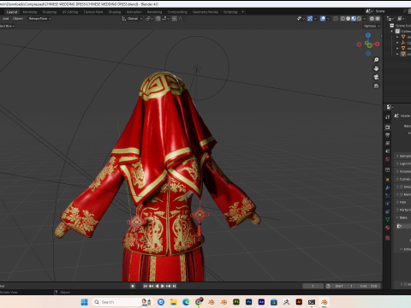Open the Windows Start menu
The width and height of the screenshot is (411, 308).
point(84,302)
